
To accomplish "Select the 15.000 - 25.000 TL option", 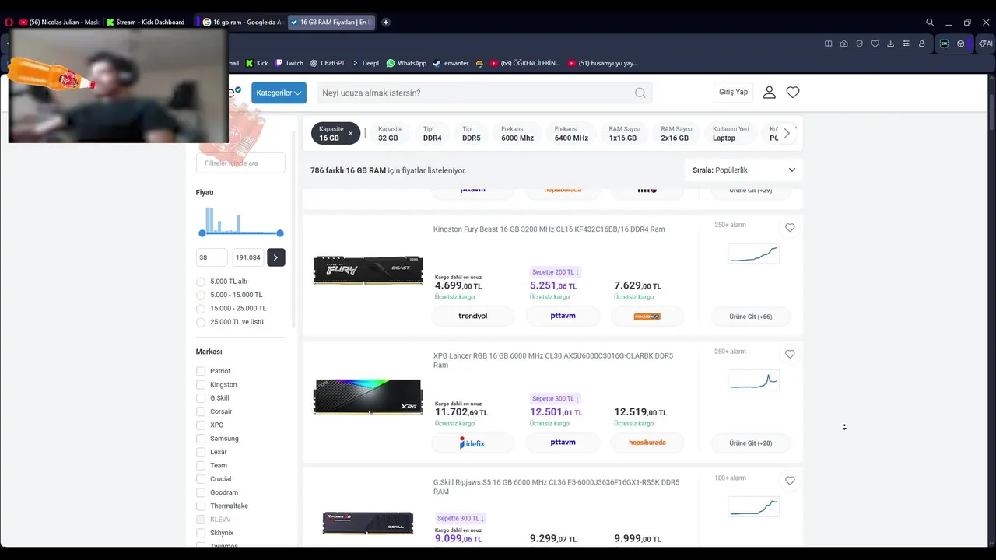I will 201,308.
